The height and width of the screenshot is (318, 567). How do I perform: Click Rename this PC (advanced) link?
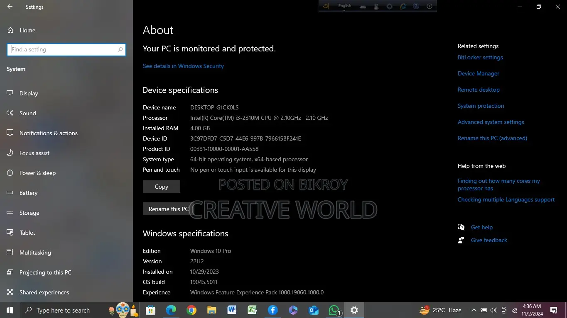[x=492, y=138]
